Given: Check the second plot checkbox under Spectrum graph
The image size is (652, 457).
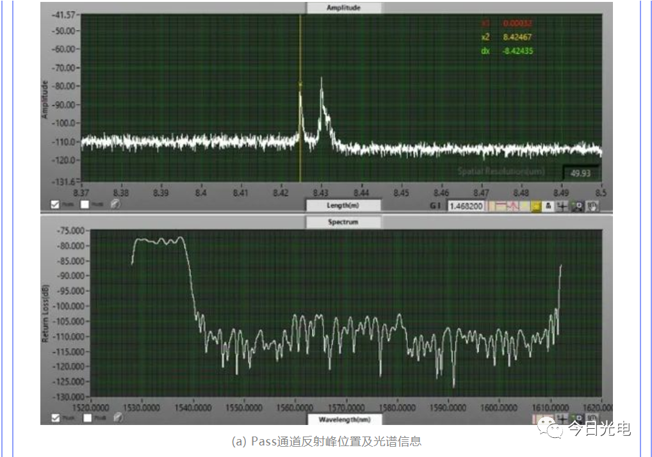Looking at the screenshot, I should coord(87,418).
